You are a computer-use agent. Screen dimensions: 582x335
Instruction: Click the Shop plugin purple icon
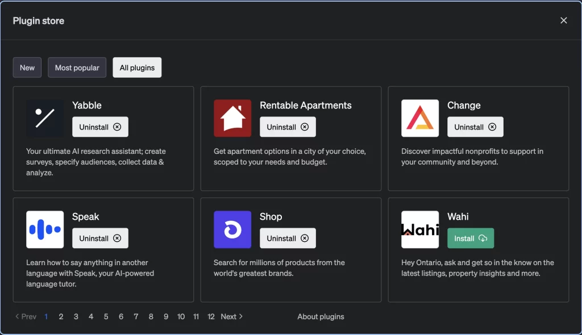coord(232,229)
